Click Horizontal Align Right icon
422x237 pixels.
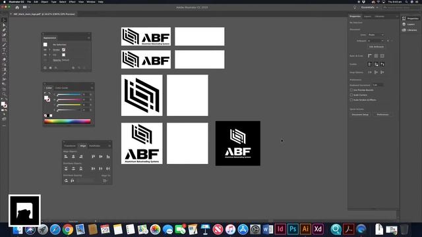point(80,157)
